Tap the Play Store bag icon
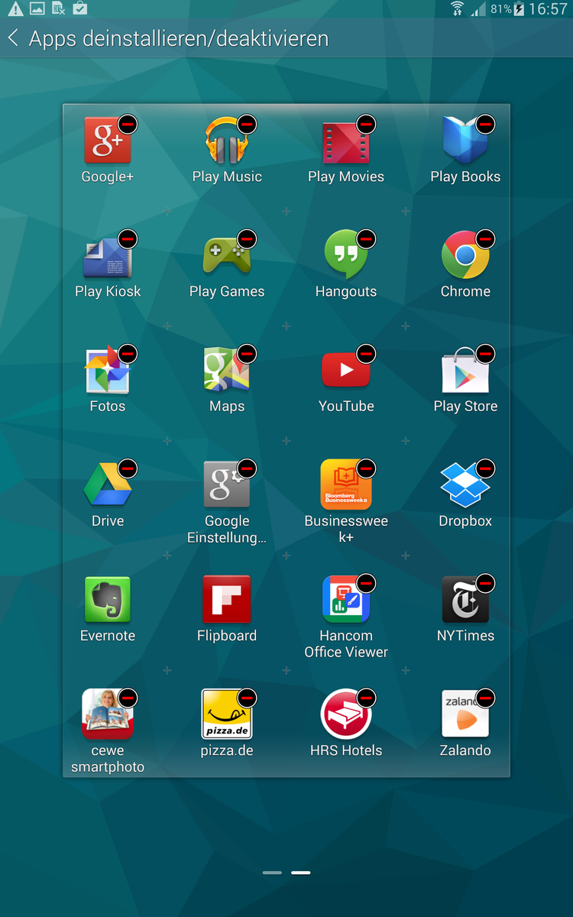Viewport: 573px width, 917px height. pyautogui.click(x=465, y=370)
